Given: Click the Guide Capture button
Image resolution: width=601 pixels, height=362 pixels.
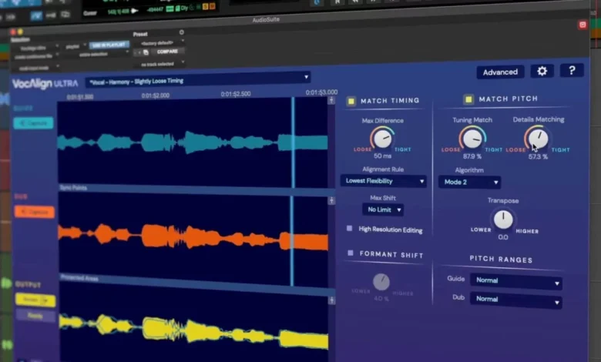Looking at the screenshot, I should [33, 123].
